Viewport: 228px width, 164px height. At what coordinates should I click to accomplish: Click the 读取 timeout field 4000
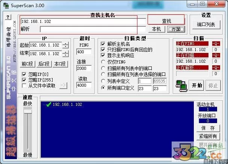[84, 85]
